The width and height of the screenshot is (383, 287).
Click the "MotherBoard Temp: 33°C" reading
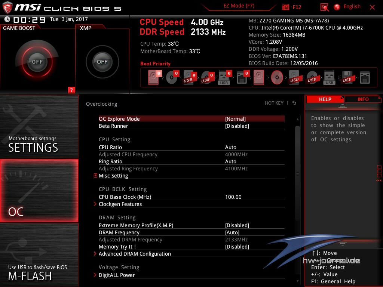point(170,51)
